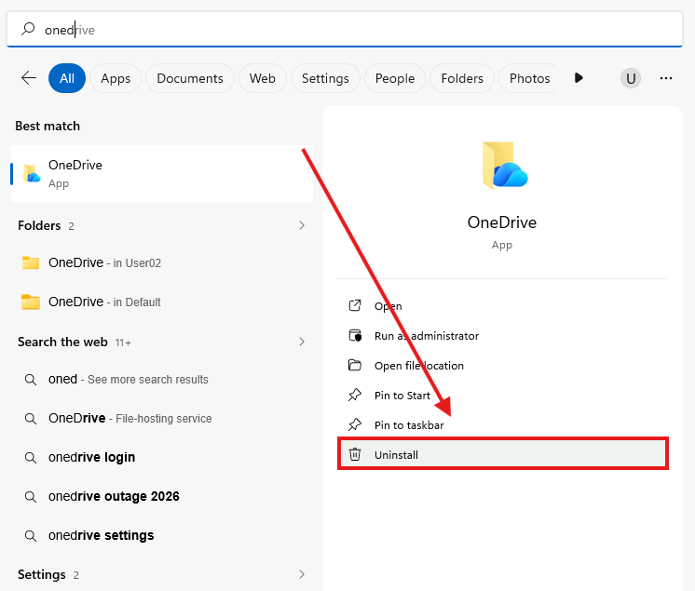Choose Open file location
695x591 pixels.
point(502,366)
